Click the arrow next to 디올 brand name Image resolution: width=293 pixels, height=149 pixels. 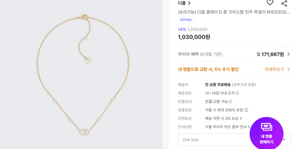click(x=189, y=3)
